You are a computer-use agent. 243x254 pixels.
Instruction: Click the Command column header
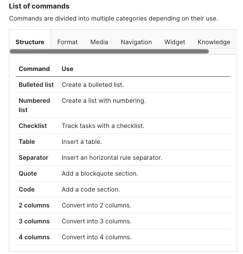tap(34, 69)
